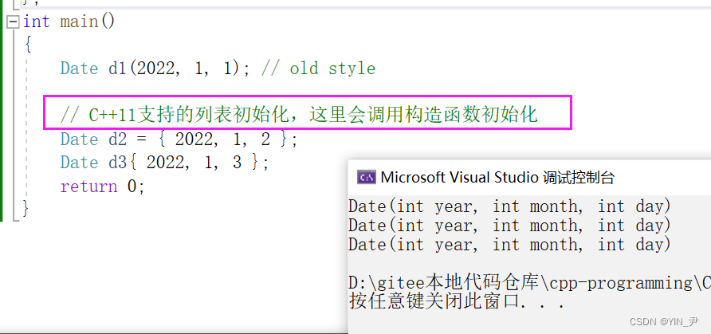Place cursor on the return 0 statement
The width and height of the screenshot is (711, 334).
click(102, 187)
